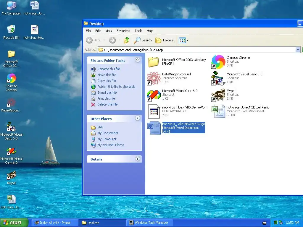Click Rename this file link
Screen dimensions: 303x227
109,69
